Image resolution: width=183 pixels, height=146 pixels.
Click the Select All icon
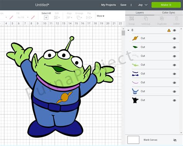pos(46,18)
